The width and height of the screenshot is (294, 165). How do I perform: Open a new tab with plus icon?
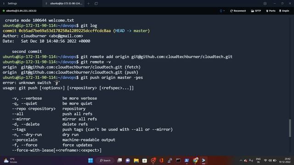(89, 3)
